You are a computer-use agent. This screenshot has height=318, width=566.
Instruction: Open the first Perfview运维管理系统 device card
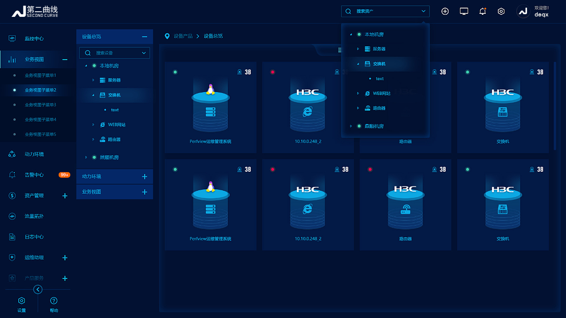211,107
